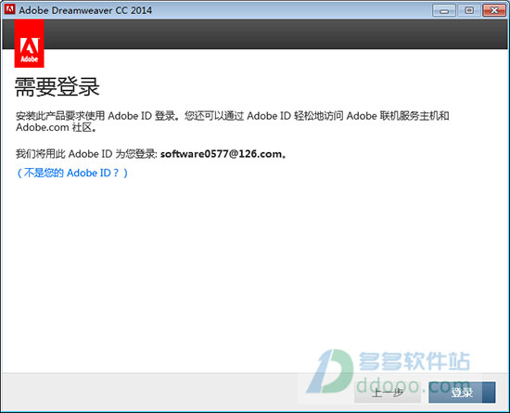
Task: Click the red Adobe logo
Action: (30, 44)
